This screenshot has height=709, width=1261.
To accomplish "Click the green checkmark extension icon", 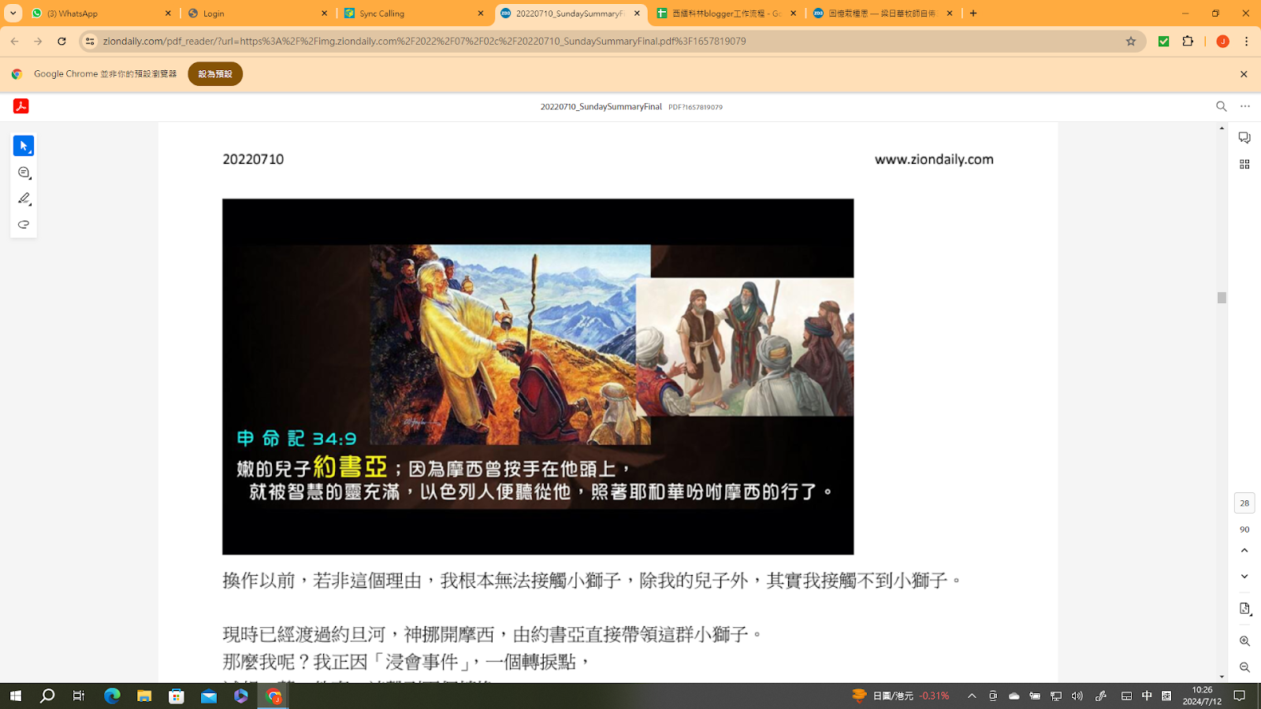I will [x=1163, y=41].
